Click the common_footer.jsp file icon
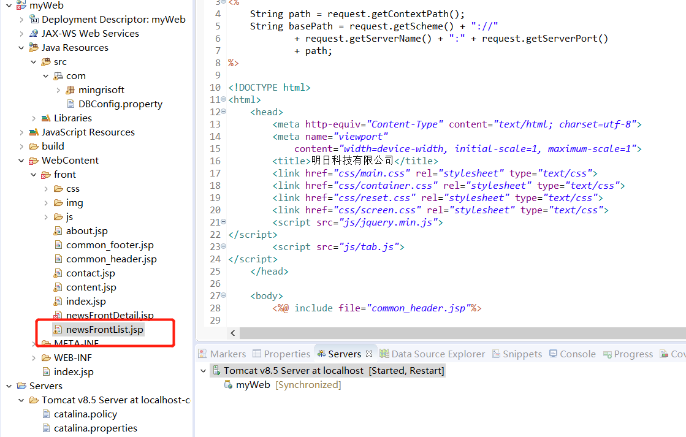This screenshot has width=686, height=437. [58, 245]
